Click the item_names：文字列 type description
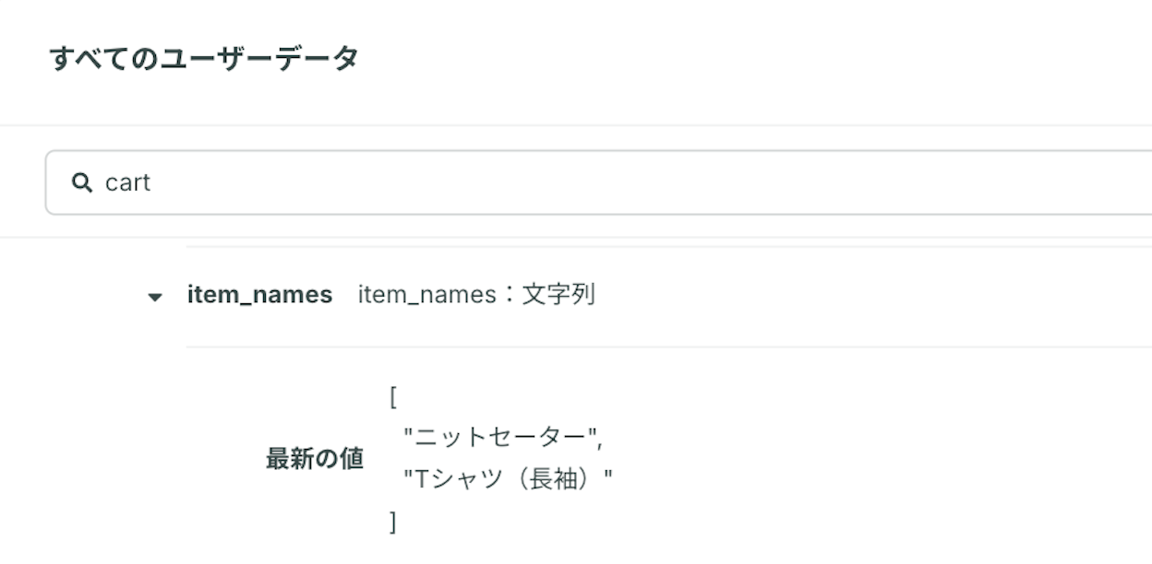The height and width of the screenshot is (564, 1152). 476,295
